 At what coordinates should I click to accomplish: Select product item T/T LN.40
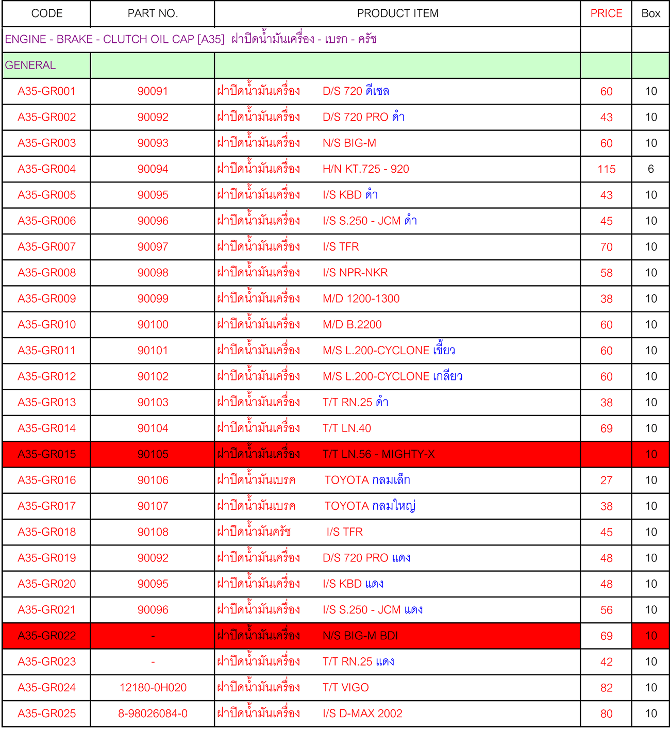point(347,428)
